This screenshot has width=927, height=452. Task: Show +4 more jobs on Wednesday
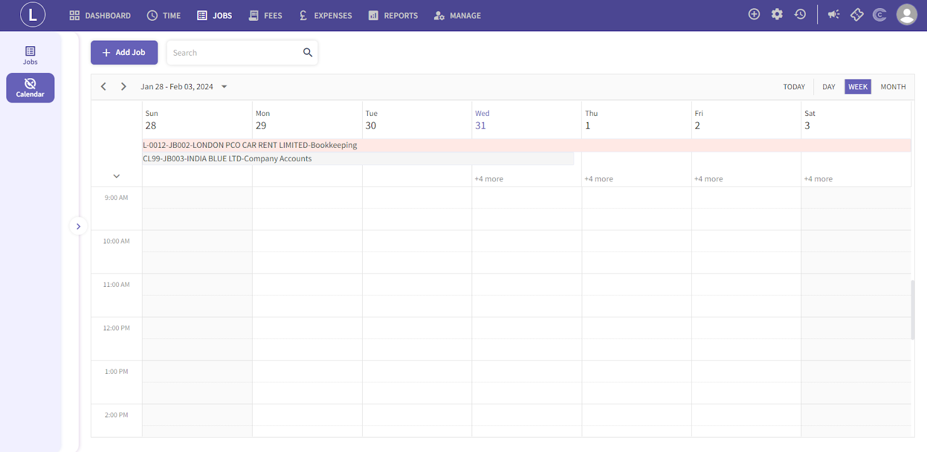(x=489, y=179)
